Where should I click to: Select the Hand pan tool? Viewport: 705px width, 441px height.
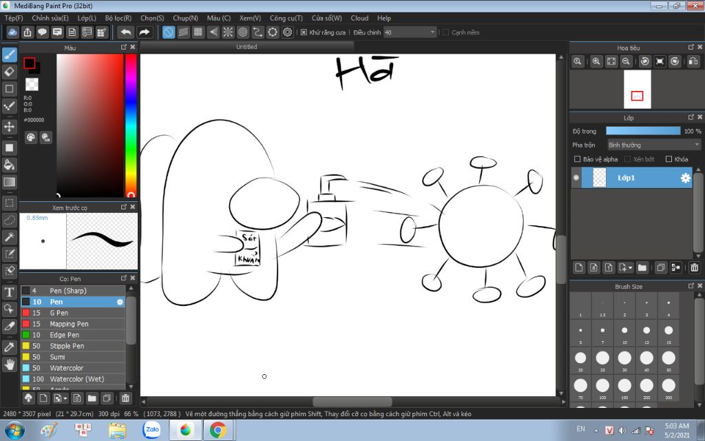click(x=10, y=364)
